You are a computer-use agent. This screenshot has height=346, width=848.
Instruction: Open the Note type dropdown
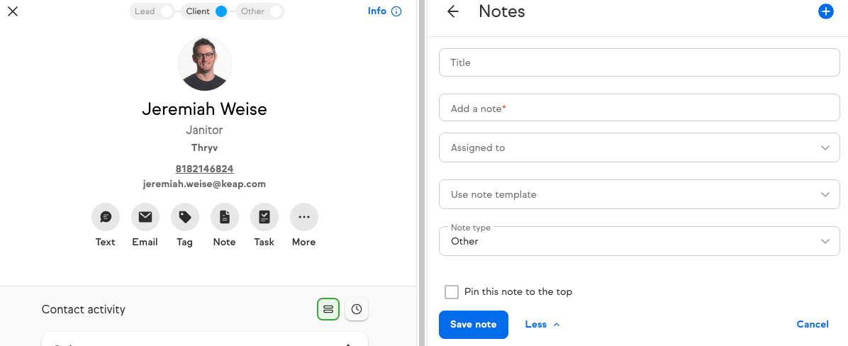click(x=640, y=241)
